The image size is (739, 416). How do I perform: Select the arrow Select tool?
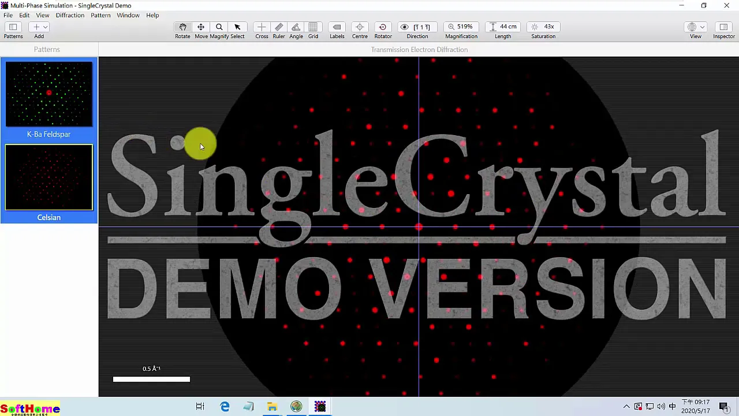(x=237, y=27)
